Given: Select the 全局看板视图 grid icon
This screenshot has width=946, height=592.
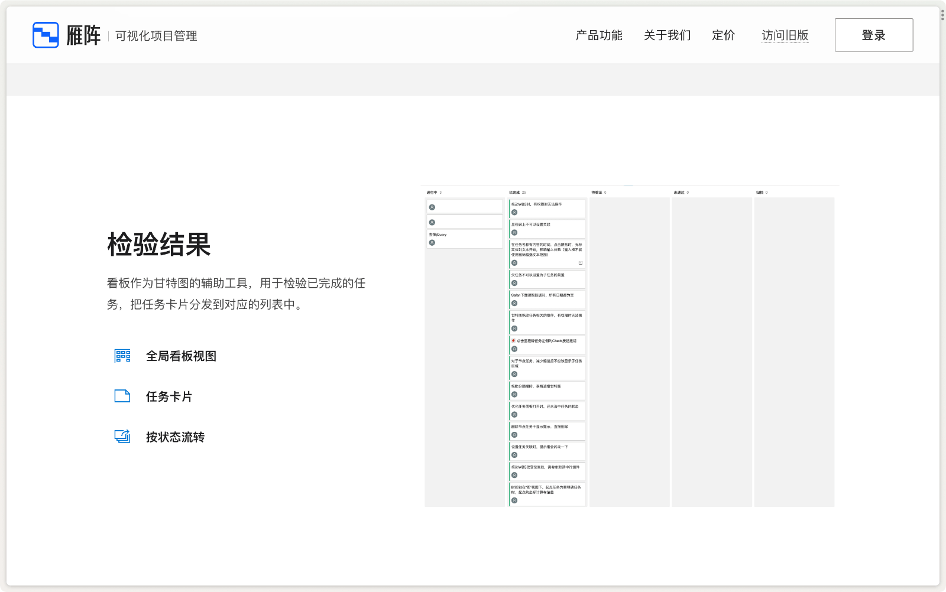Looking at the screenshot, I should pyautogui.click(x=121, y=356).
